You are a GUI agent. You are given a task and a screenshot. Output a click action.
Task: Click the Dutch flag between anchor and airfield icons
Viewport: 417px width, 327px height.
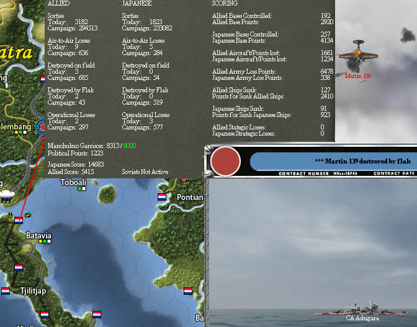[19, 220]
